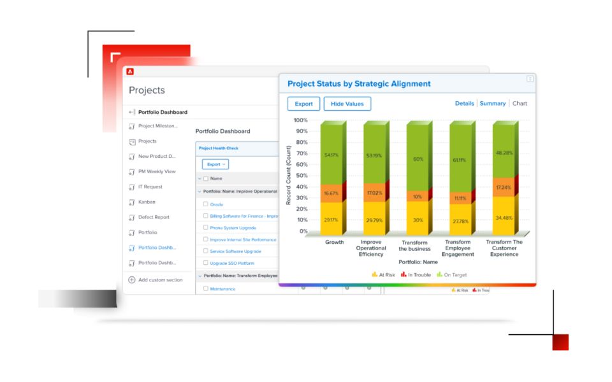Screen dimensions: 612x382
Task: Collapse the Improve Operational portfolio group
Action: coord(199,191)
